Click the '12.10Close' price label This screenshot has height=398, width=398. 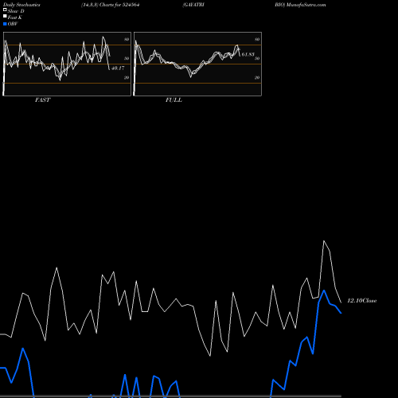pyautogui.click(x=362, y=301)
